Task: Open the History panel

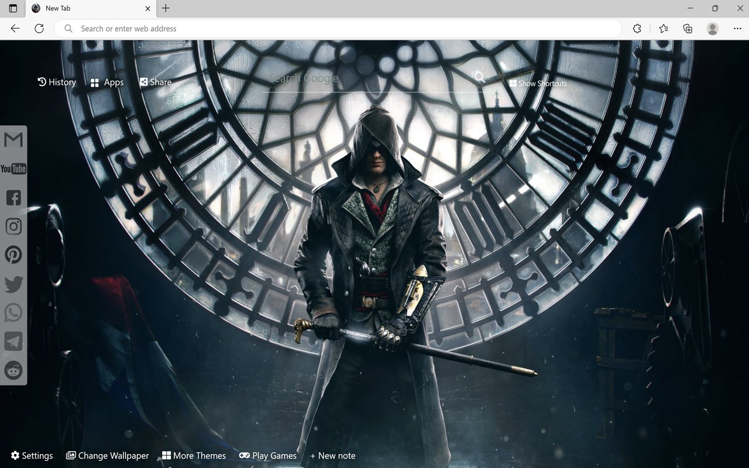Action: 57,82
